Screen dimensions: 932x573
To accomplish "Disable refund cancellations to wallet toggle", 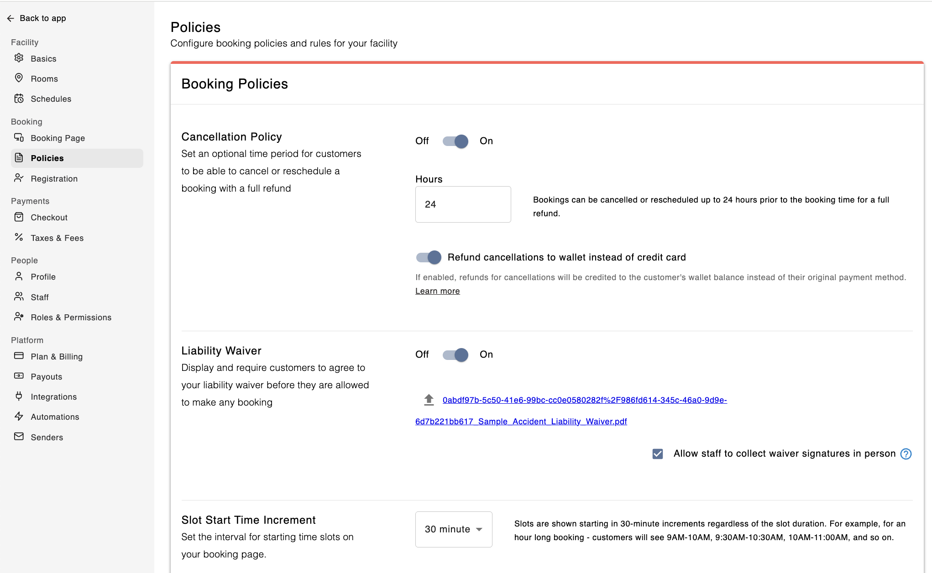I will (x=429, y=258).
